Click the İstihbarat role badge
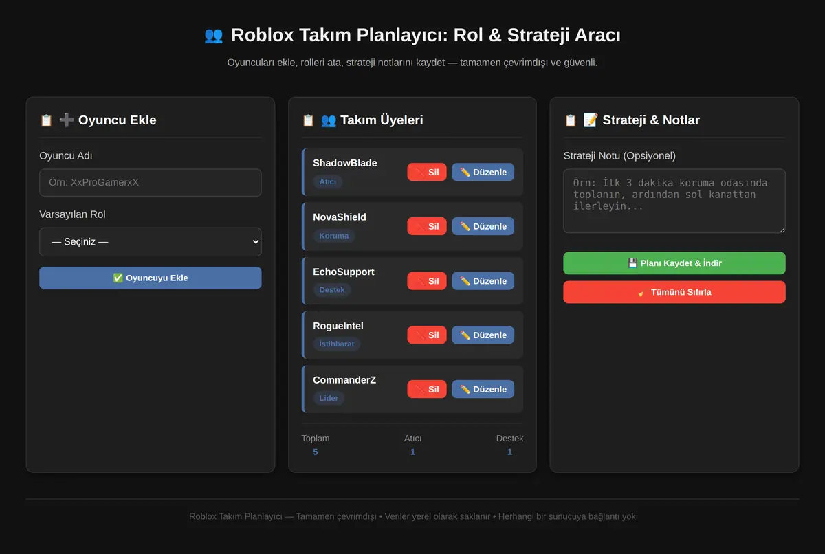 click(337, 344)
